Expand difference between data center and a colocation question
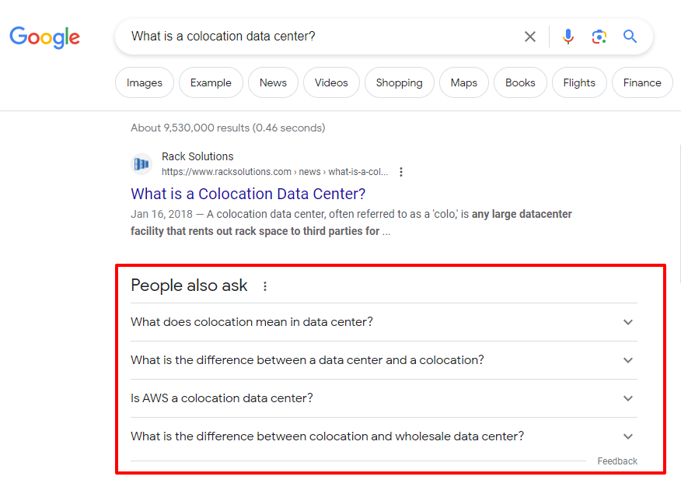The image size is (681, 480). coord(384,360)
